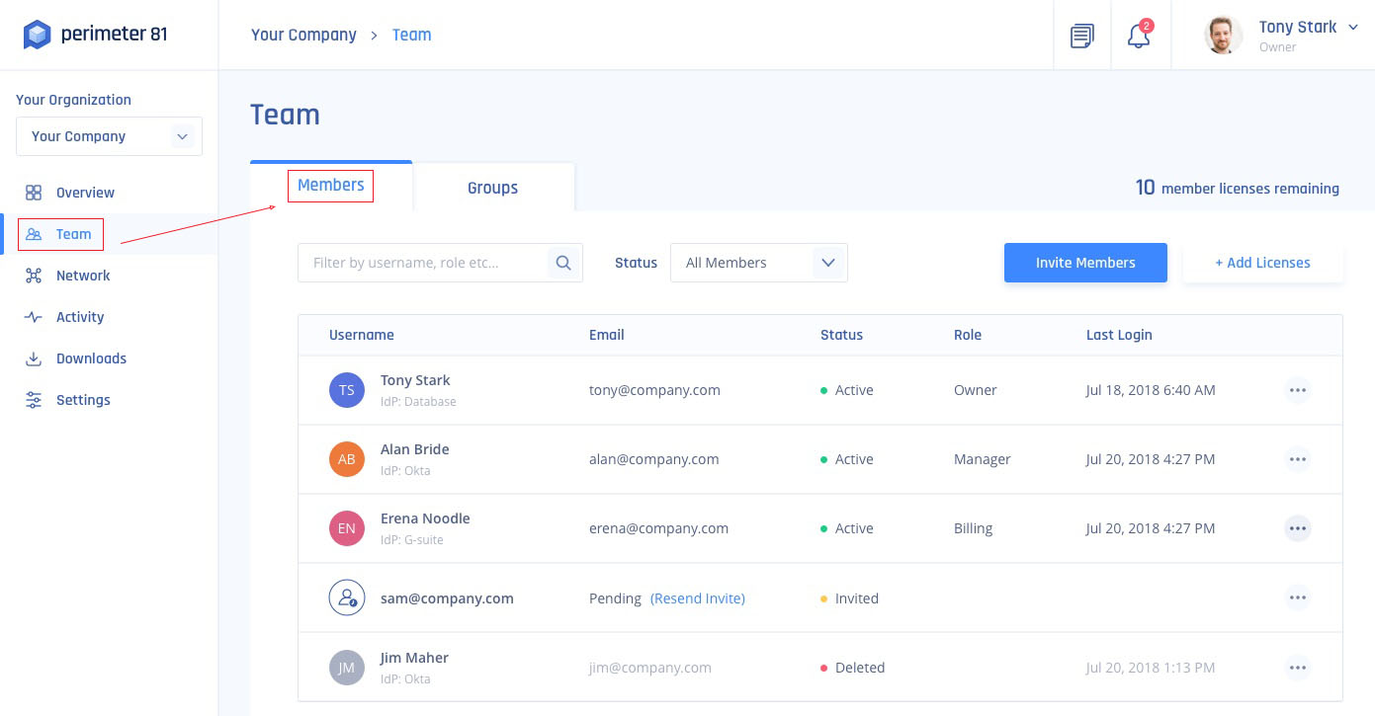The height and width of the screenshot is (716, 1375).
Task: Click the Add Licenses button
Action: coord(1262,263)
